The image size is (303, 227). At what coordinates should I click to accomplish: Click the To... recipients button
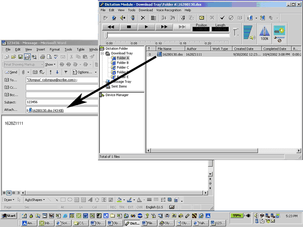(11, 80)
